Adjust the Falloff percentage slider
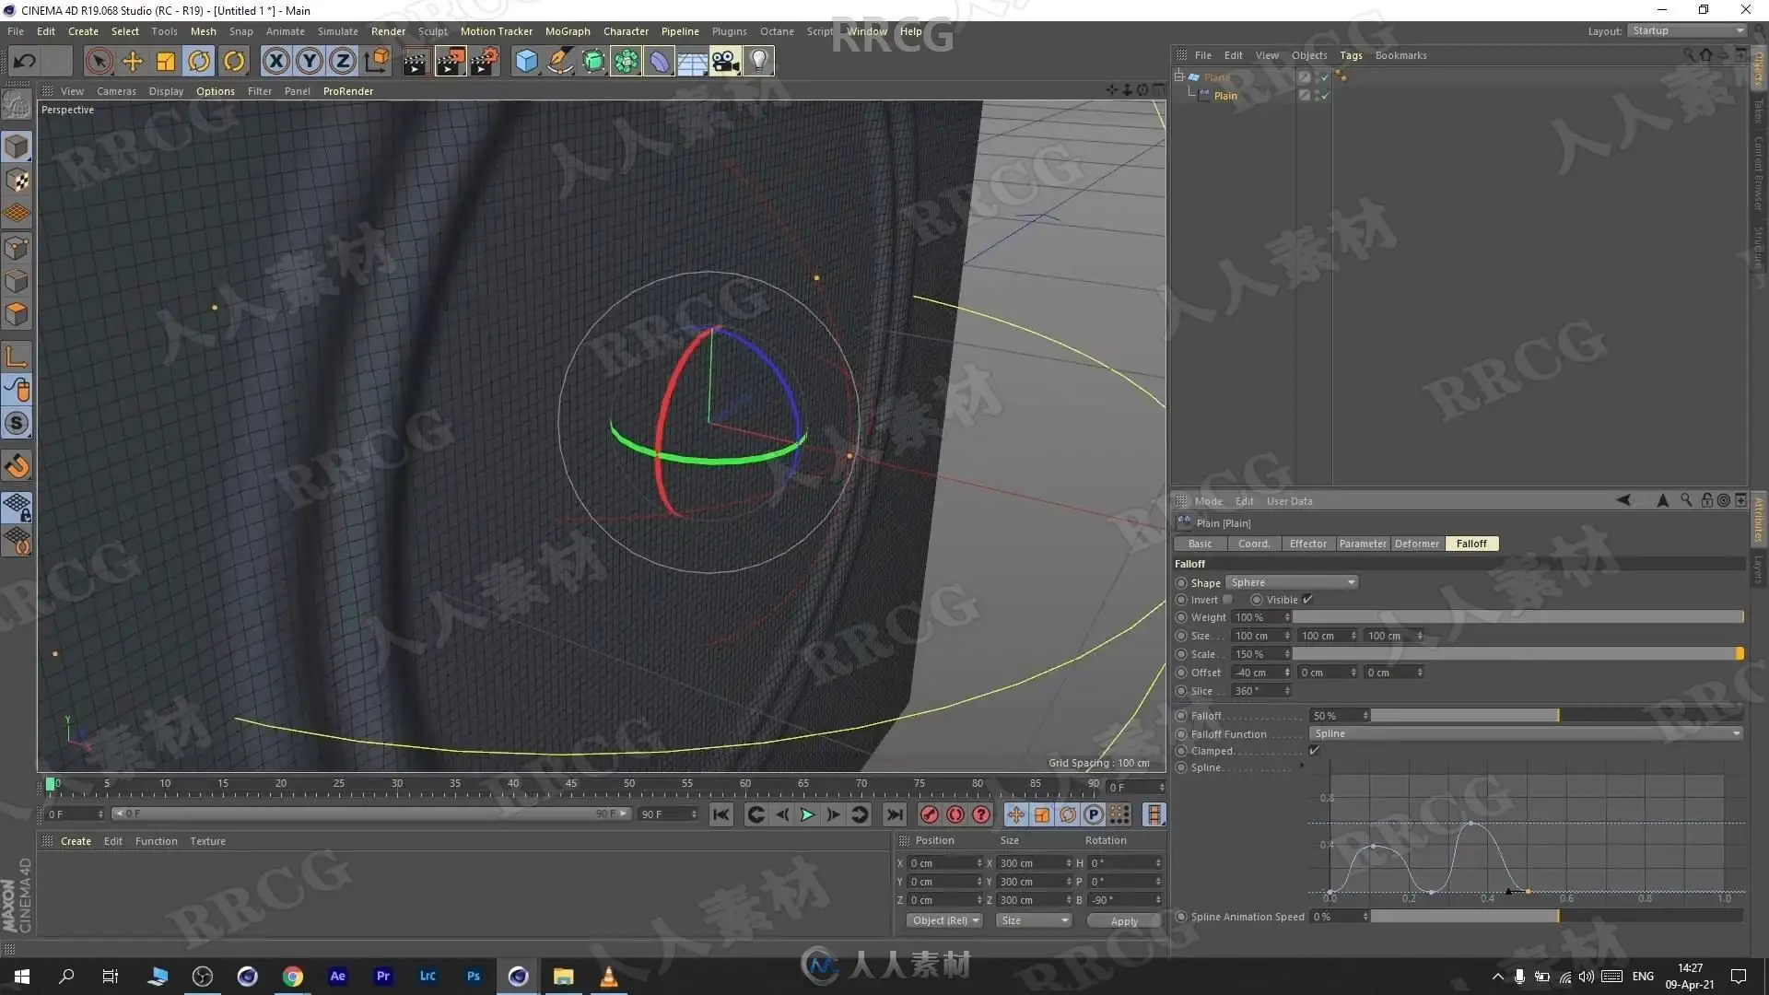The width and height of the screenshot is (1769, 995). coord(1556,716)
